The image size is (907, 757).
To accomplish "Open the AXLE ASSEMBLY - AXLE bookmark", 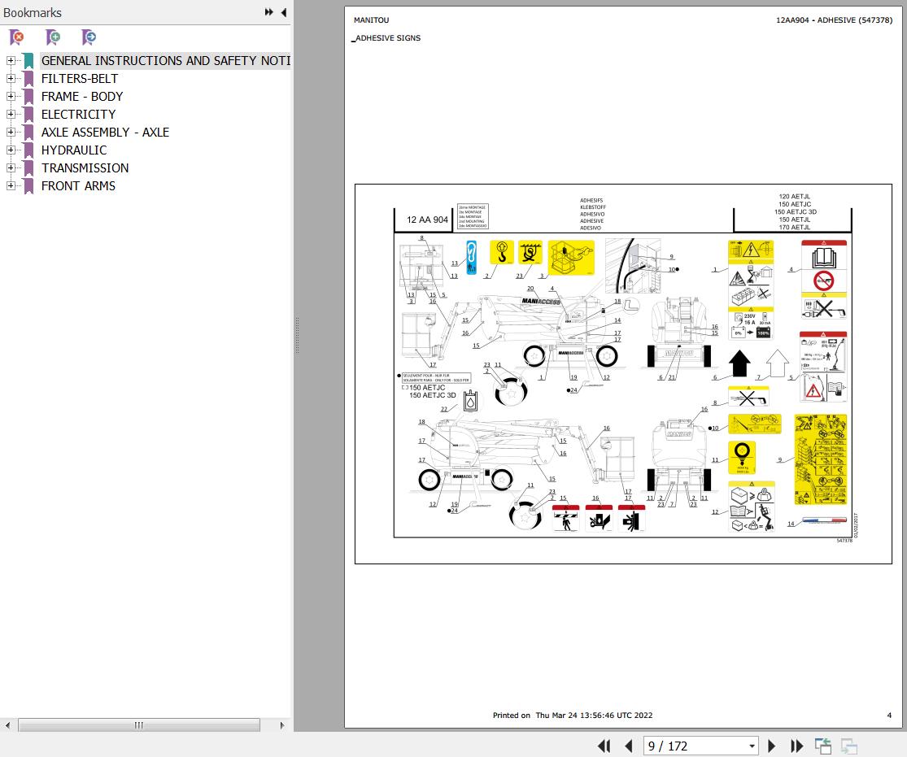I will [105, 133].
